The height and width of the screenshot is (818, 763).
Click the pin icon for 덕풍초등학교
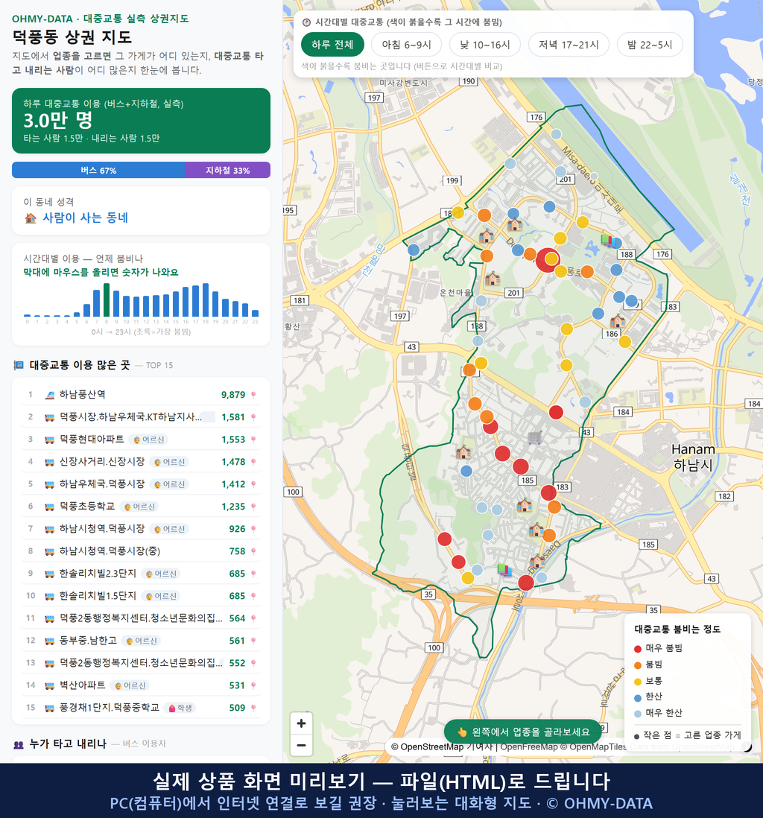click(253, 507)
